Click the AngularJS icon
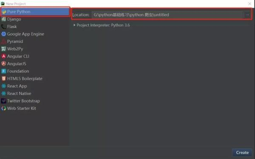 tap(3, 64)
